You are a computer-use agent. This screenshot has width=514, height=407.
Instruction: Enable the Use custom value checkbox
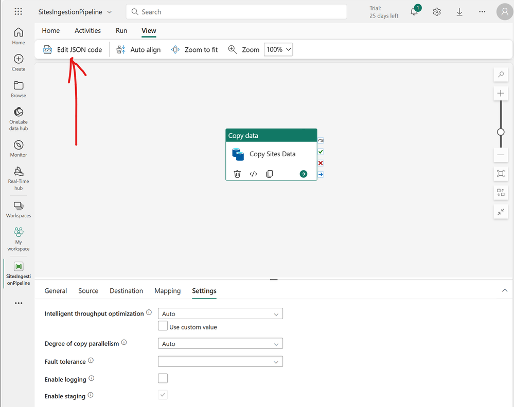point(163,325)
